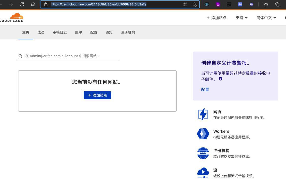
Task: Click the 注册机构 WWW globe icon
Action: click(203, 153)
